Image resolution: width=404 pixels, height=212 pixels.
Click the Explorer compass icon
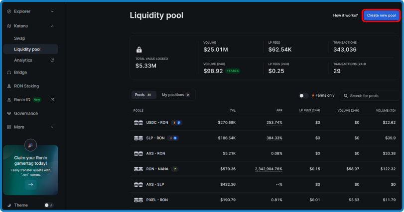(x=9, y=11)
